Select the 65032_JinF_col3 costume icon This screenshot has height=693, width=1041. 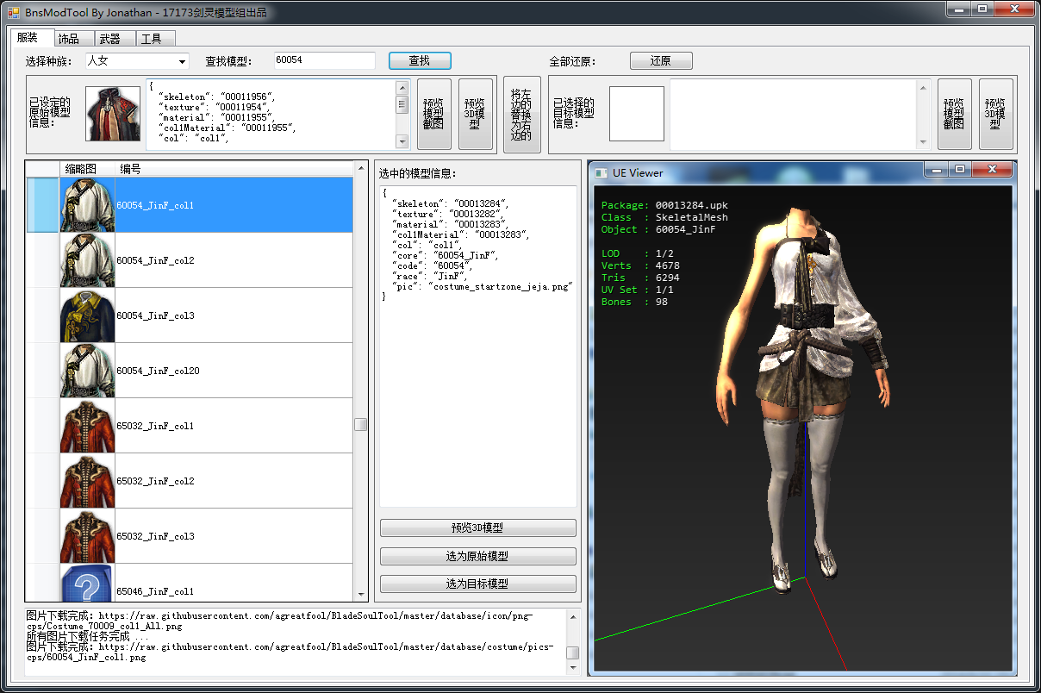(x=87, y=536)
